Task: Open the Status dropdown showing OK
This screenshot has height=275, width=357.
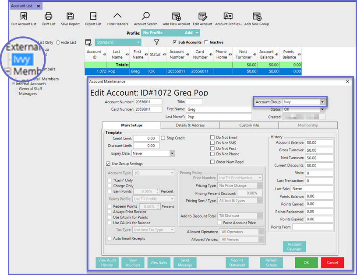Action: point(322,109)
